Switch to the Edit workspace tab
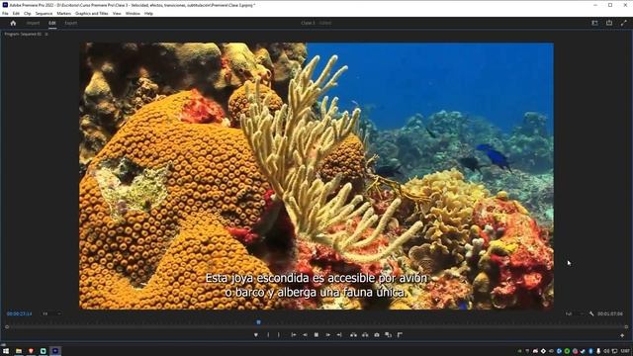The image size is (633, 356). [52, 23]
